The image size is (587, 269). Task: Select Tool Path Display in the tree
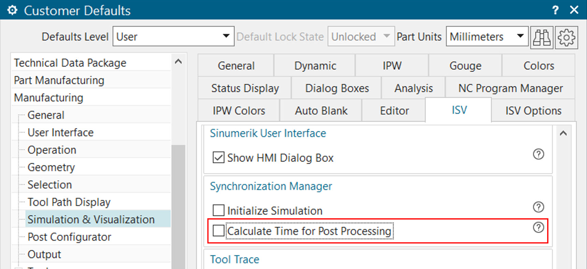click(69, 202)
